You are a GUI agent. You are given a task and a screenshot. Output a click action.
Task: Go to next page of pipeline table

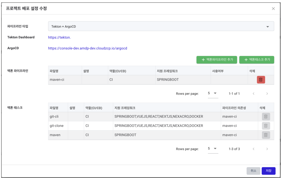pos(267,94)
